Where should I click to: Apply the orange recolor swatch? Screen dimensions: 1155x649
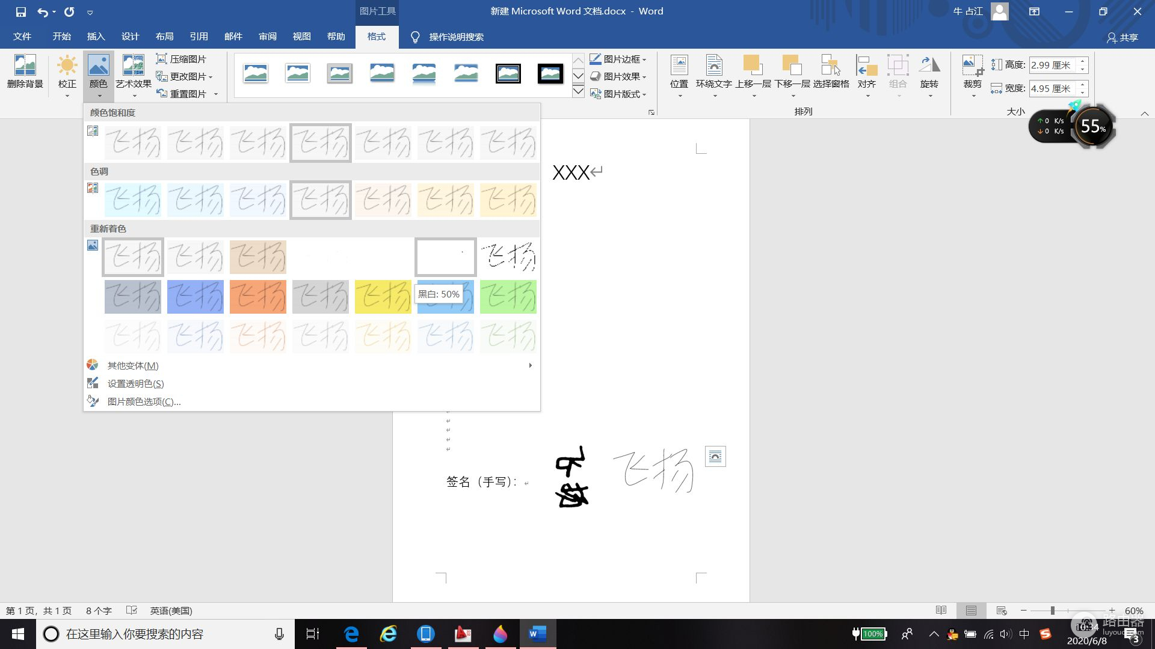257,296
